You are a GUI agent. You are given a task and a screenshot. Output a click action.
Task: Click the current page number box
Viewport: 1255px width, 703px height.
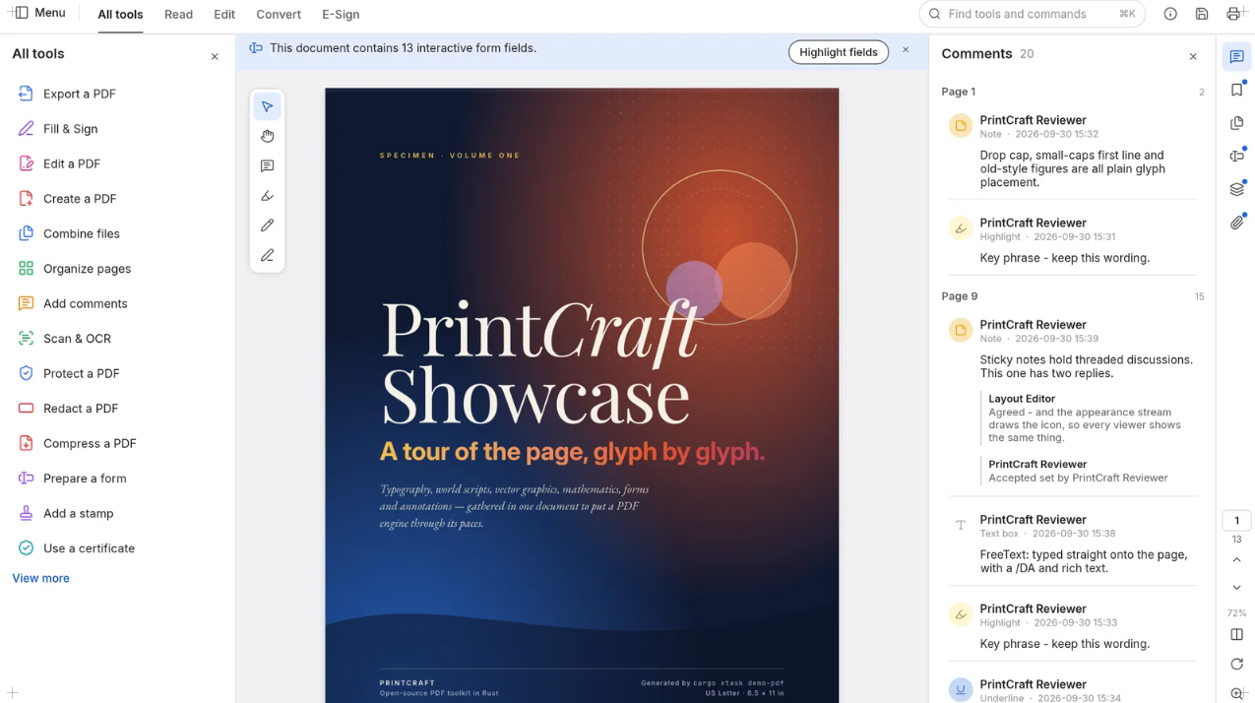click(1236, 521)
